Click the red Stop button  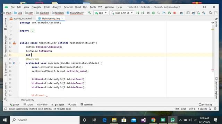click(174, 13)
